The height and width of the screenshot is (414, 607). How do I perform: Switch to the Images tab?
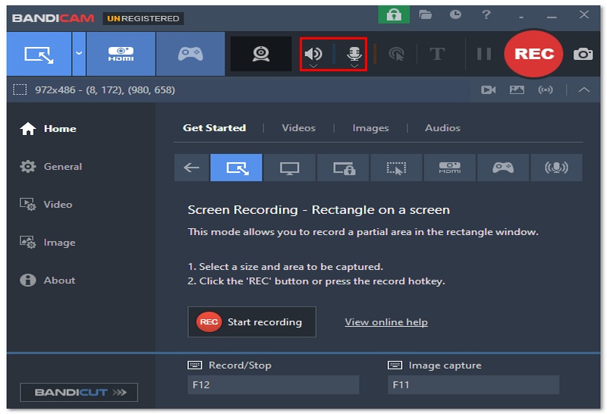[x=370, y=128]
